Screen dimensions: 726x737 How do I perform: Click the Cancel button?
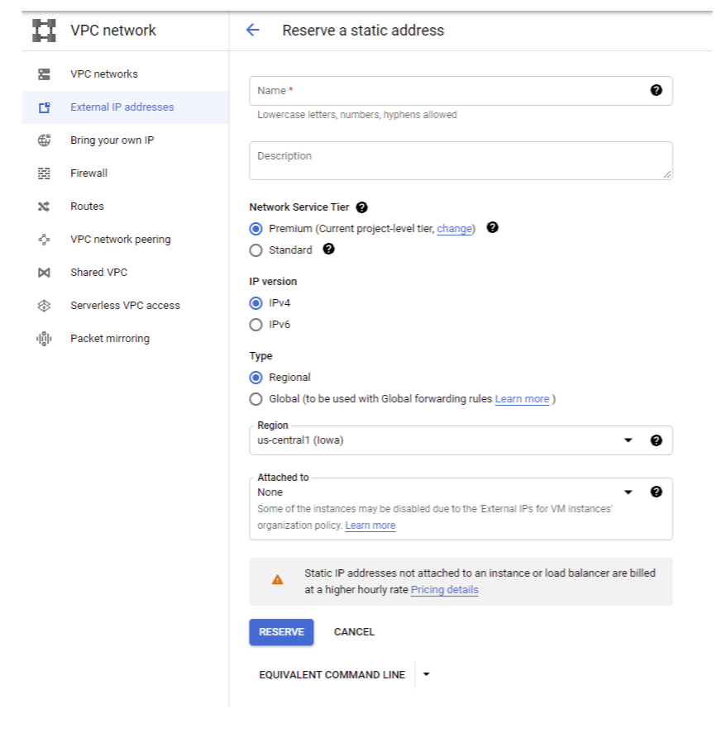354,632
